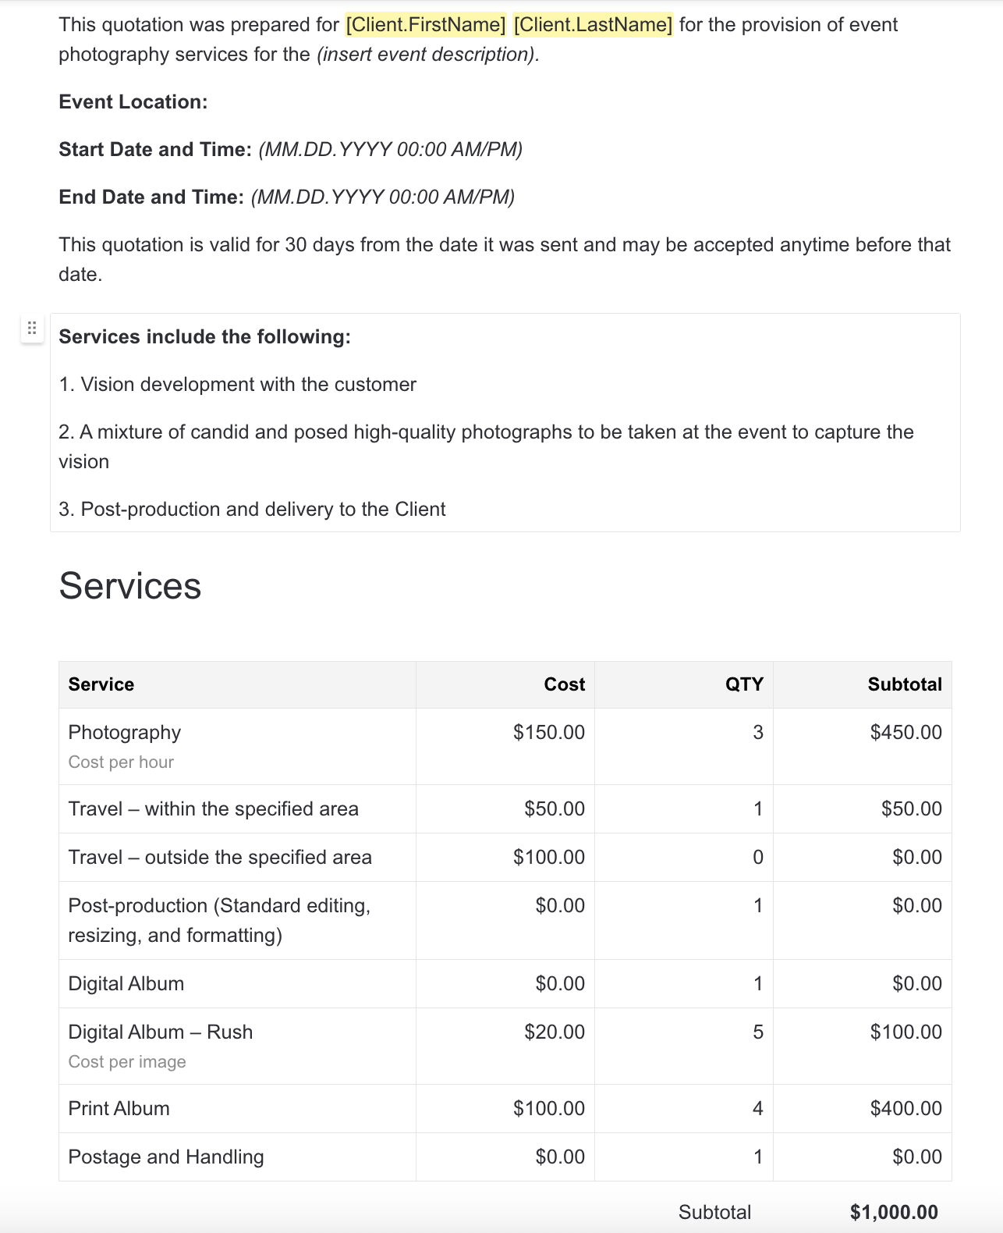1003x1233 pixels.
Task: Click the Service column header
Action: pos(101,684)
